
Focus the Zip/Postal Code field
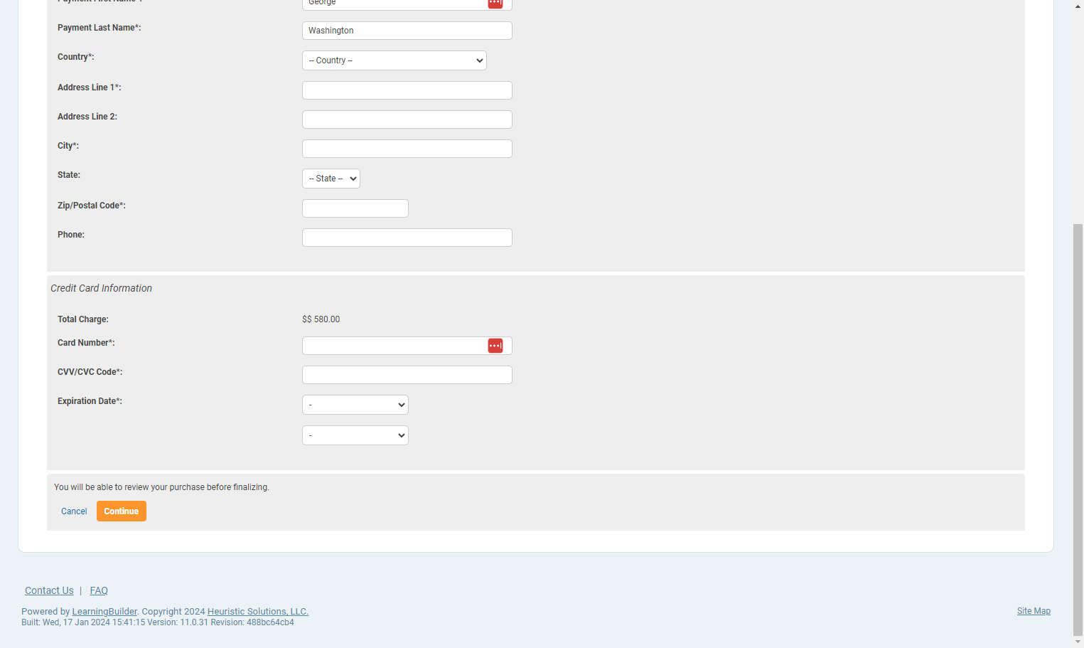[x=355, y=208]
